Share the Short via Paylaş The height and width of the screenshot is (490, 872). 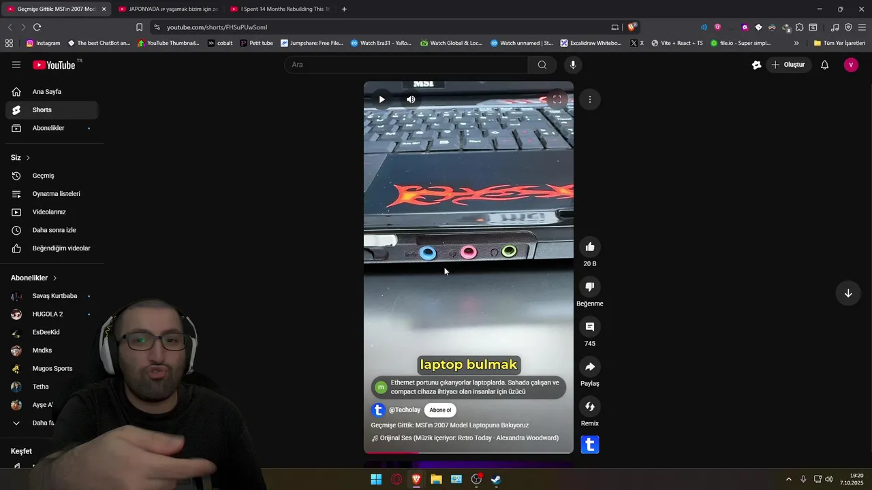click(x=590, y=367)
